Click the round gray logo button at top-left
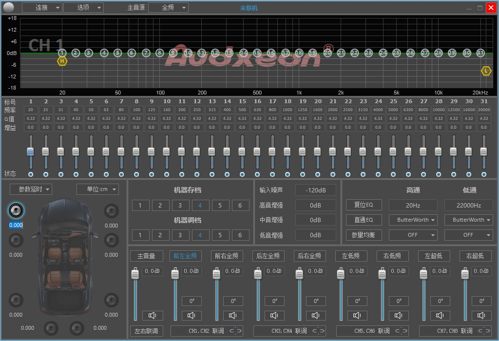The height and width of the screenshot is (341, 499). pos(9,7)
